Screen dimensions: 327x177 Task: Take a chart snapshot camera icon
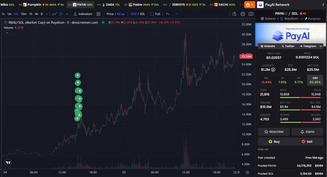[x=251, y=14]
